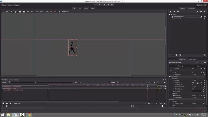
Task: Switch to the Resources tab
Action: 191,8
